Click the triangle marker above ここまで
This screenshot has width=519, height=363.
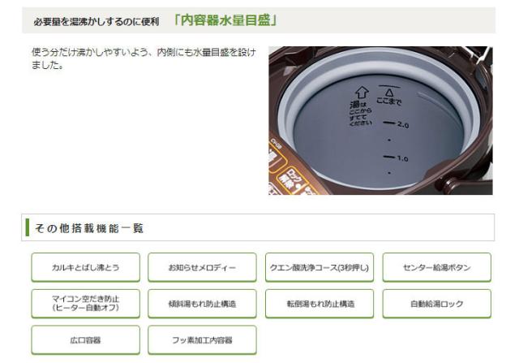point(389,92)
